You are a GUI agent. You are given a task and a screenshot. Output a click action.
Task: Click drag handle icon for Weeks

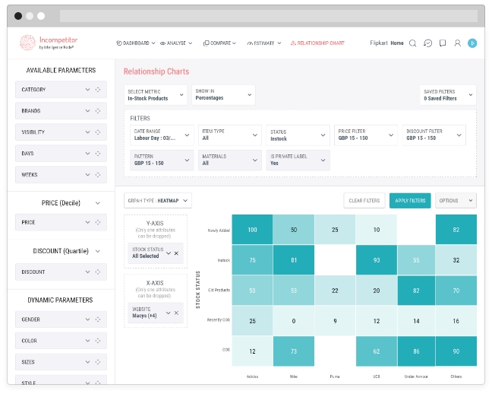[98, 175]
